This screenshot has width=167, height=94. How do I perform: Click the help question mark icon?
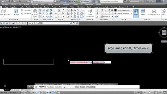tap(153, 1)
